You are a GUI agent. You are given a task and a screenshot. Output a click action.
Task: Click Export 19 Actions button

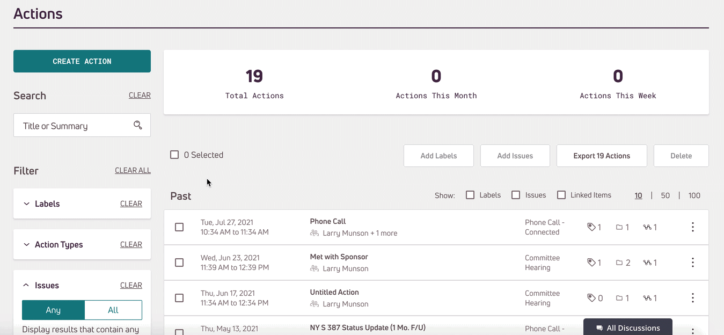[602, 156]
